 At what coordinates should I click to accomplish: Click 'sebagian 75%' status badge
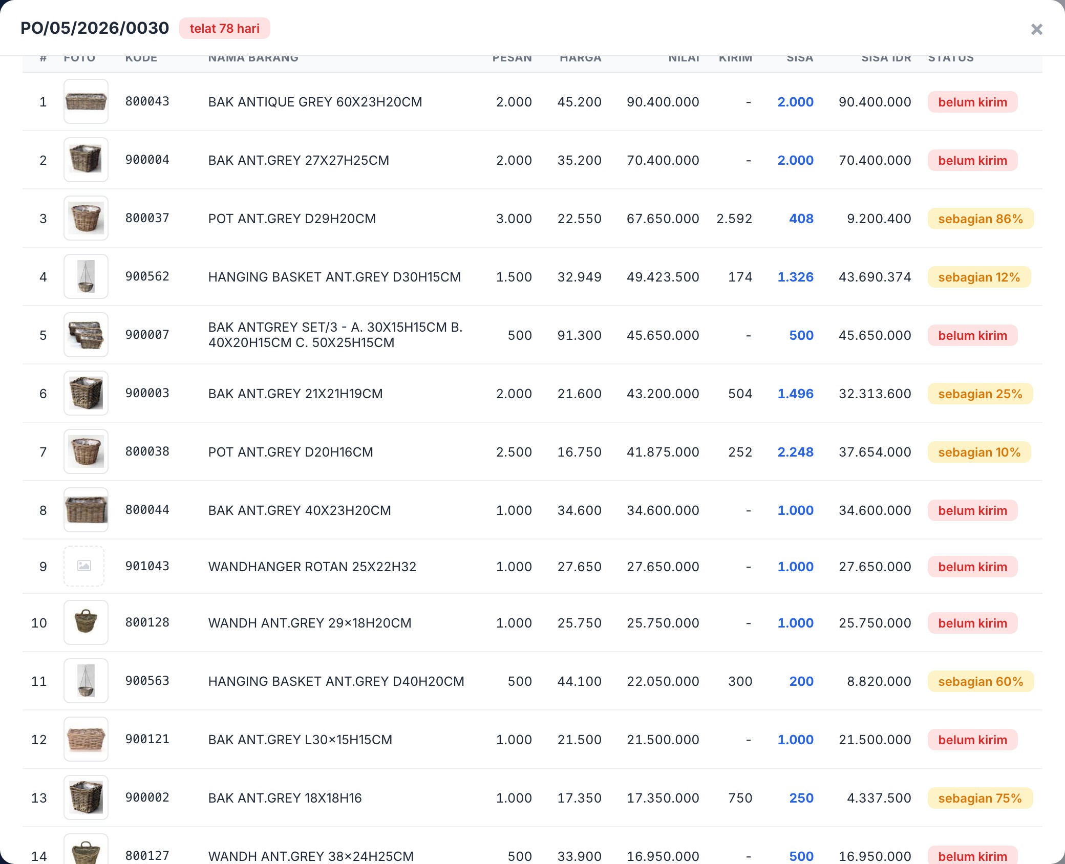(980, 798)
